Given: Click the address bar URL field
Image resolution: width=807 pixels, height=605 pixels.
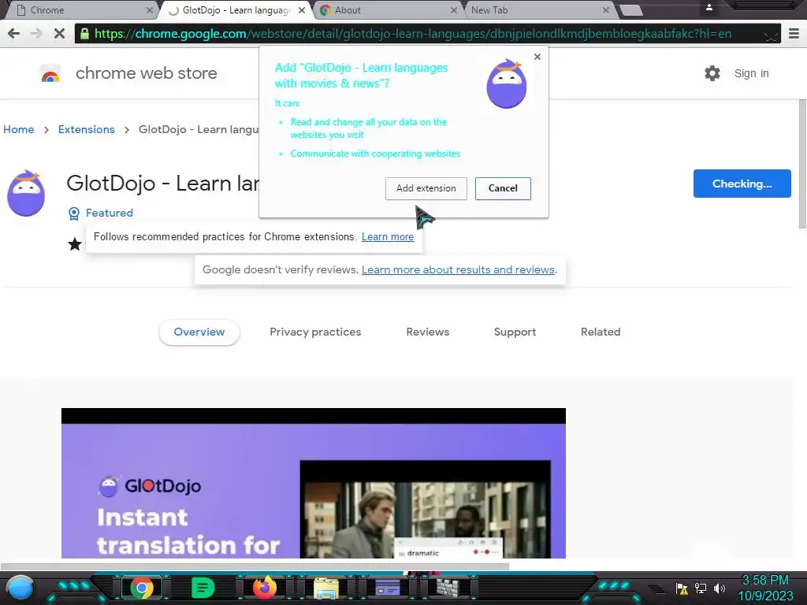Looking at the screenshot, I should [x=427, y=34].
